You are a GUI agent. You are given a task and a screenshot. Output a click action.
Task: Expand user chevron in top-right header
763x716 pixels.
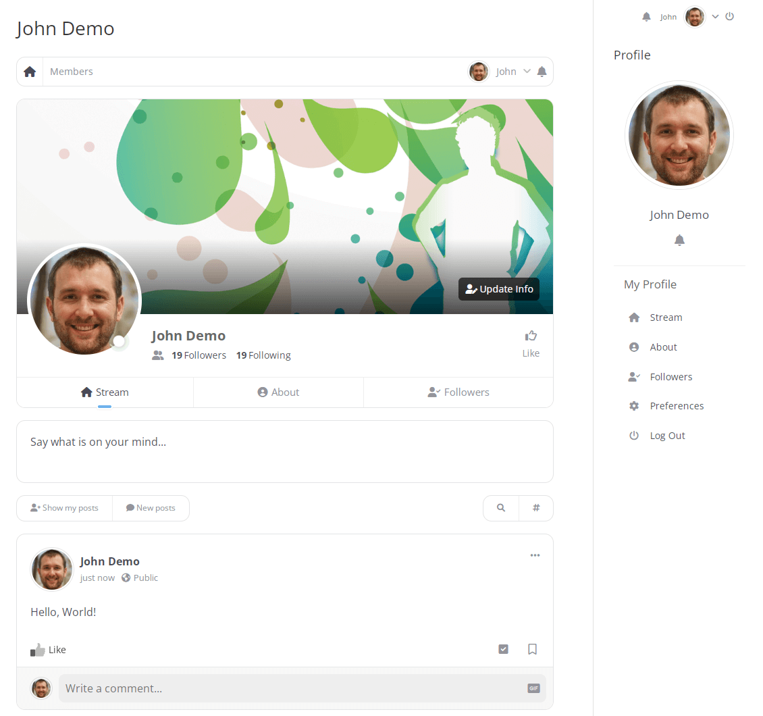(x=715, y=17)
